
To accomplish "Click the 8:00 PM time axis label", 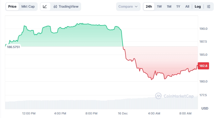I will 91,113.
